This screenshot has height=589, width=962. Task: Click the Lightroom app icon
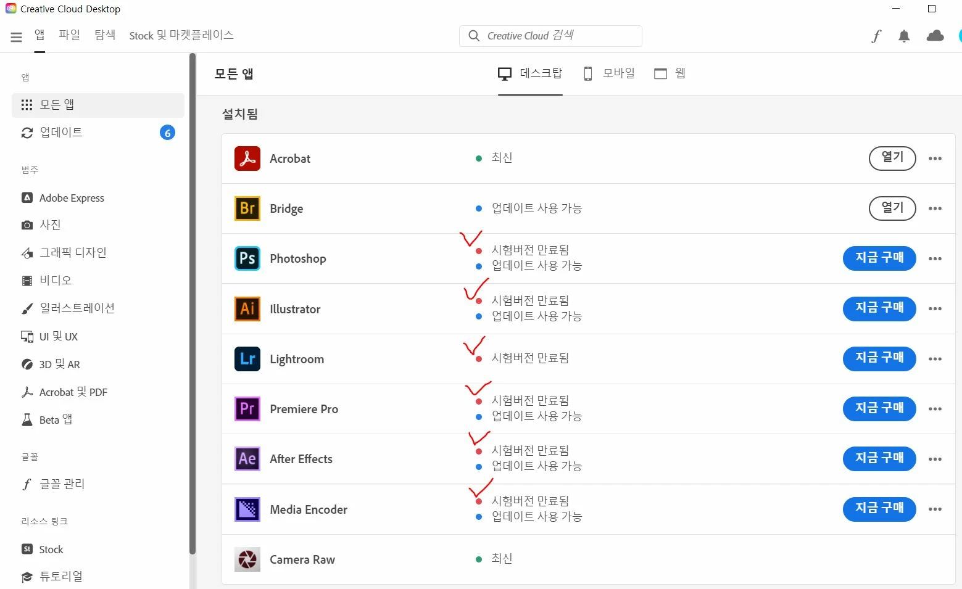[x=247, y=359]
